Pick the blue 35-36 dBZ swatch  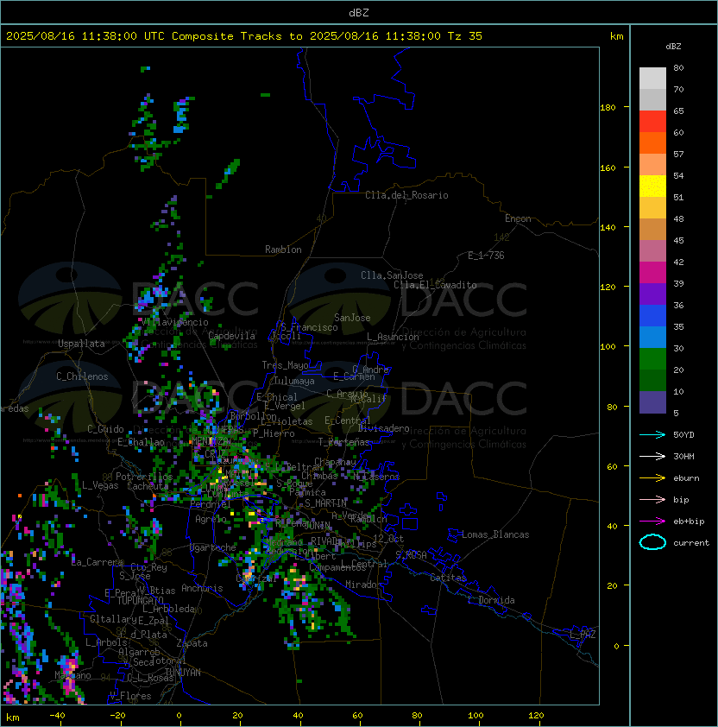point(652,315)
